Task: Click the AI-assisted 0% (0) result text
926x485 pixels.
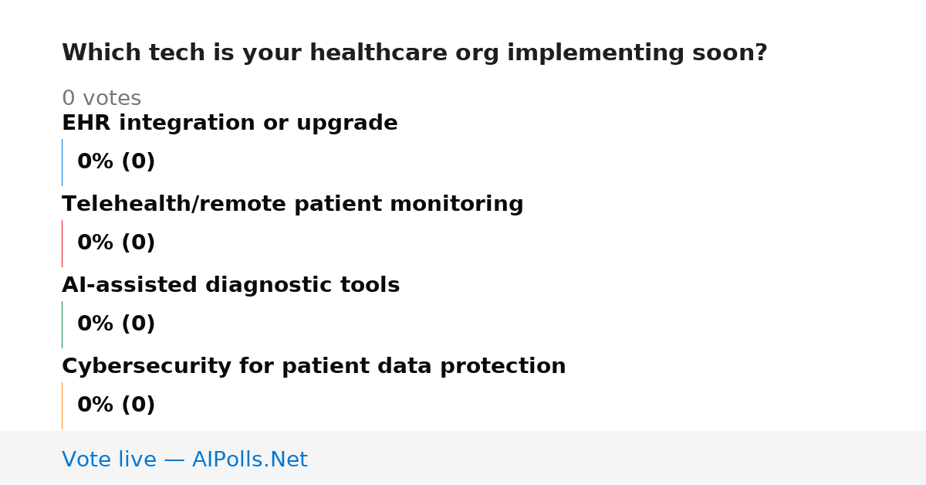Action: point(117,324)
